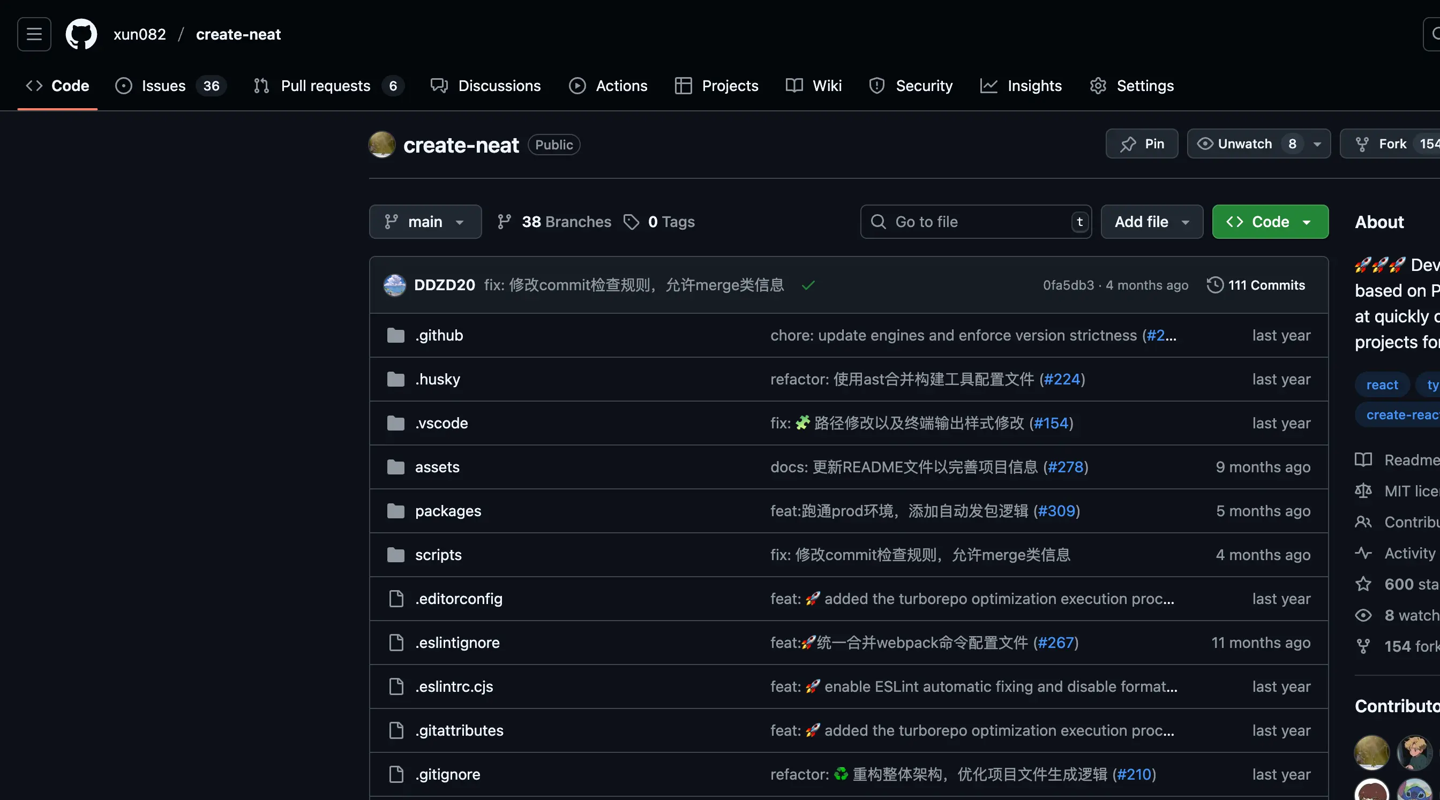
Task: Switch to the Issues tab
Action: (x=163, y=86)
